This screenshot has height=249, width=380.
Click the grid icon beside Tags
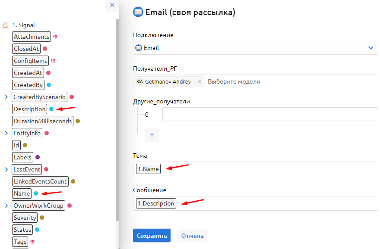[32, 242]
